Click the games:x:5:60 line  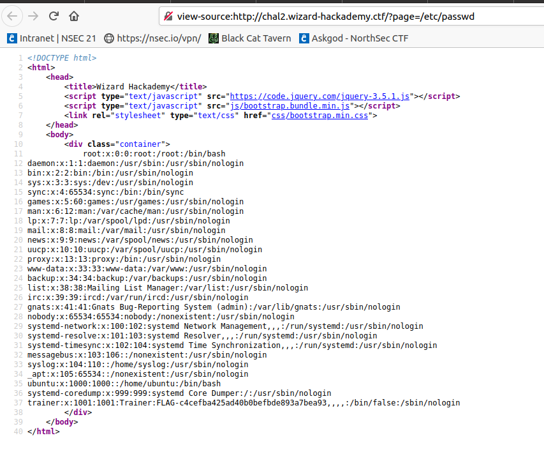point(135,202)
